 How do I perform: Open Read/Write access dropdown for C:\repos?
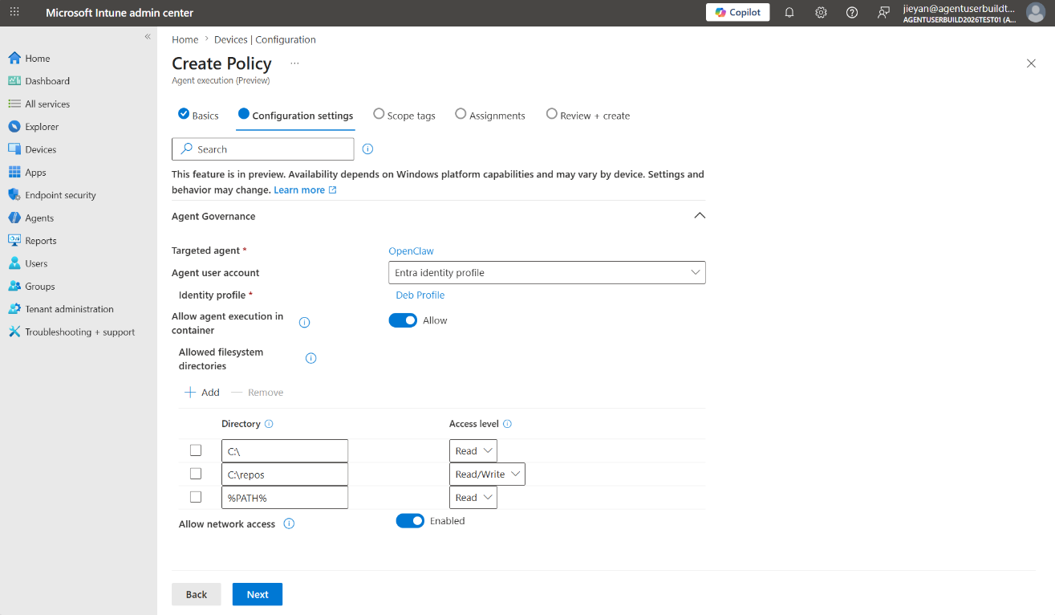487,474
